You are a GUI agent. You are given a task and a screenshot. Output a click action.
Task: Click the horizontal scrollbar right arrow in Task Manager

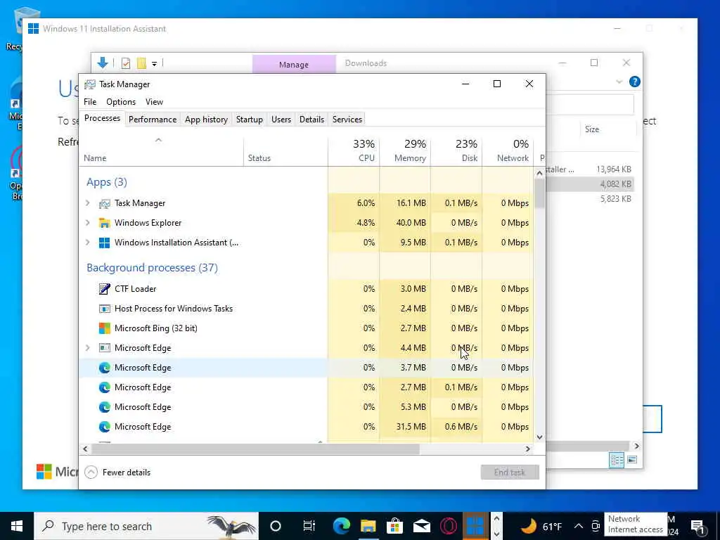point(527,449)
